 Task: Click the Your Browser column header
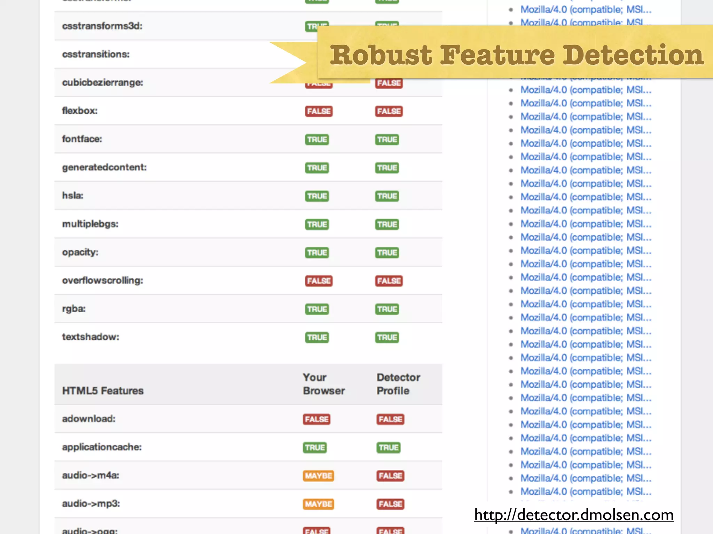click(324, 384)
